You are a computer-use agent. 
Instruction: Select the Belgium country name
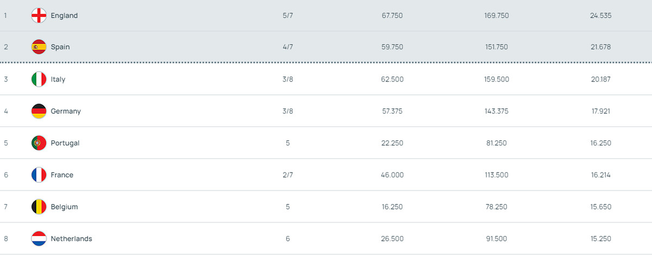[64, 207]
